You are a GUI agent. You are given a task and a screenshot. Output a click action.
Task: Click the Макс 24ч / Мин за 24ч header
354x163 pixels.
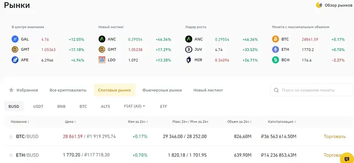[190, 122]
